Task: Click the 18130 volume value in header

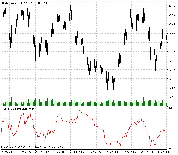Action: (x=45, y=3)
